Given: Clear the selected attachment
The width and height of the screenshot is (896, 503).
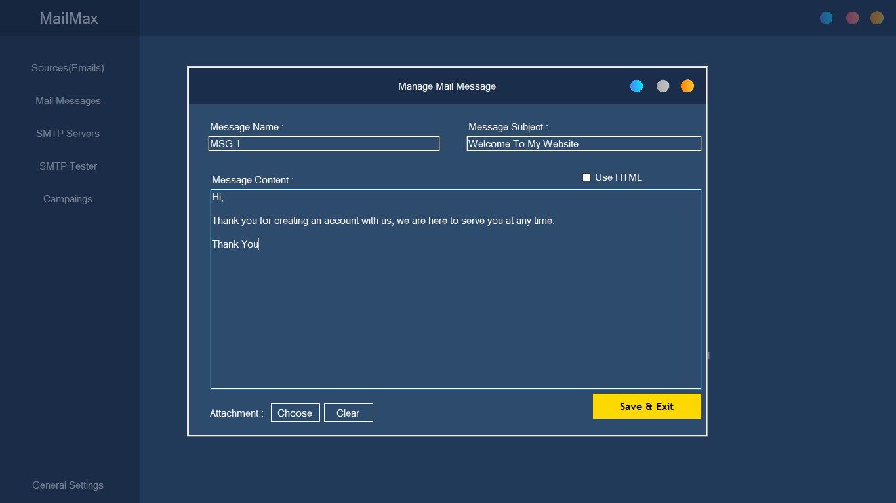Looking at the screenshot, I should (348, 413).
